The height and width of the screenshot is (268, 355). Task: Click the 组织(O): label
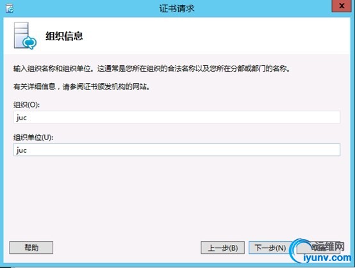26,105
